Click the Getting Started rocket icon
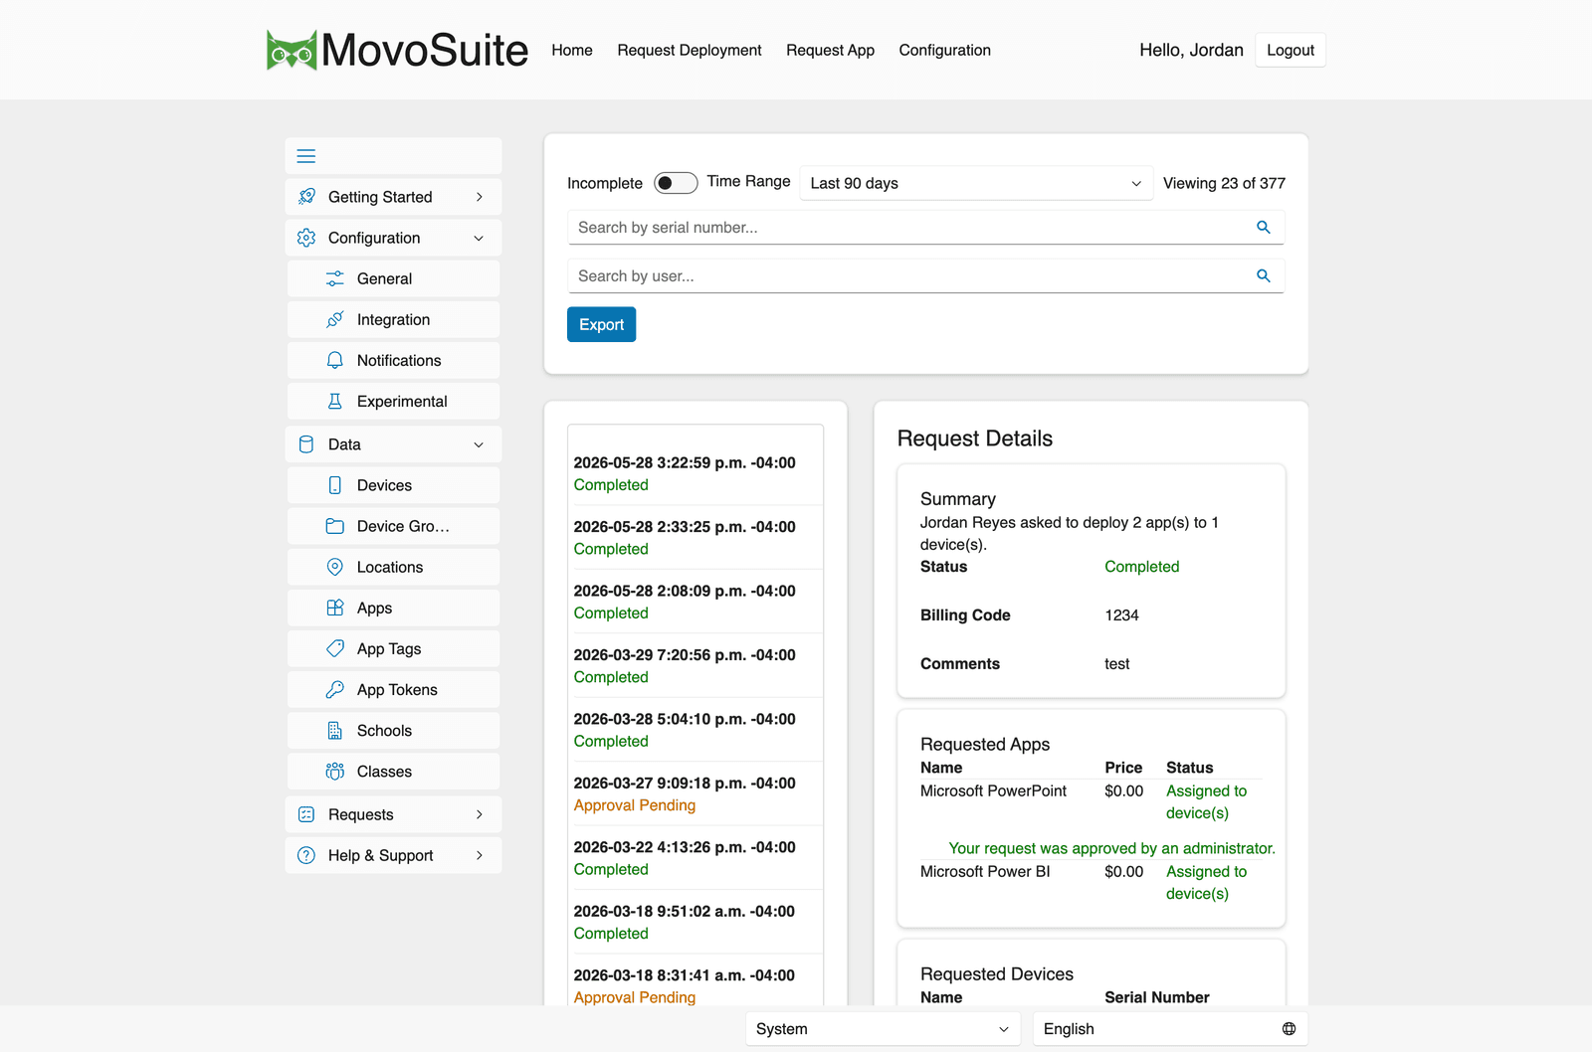 [306, 197]
